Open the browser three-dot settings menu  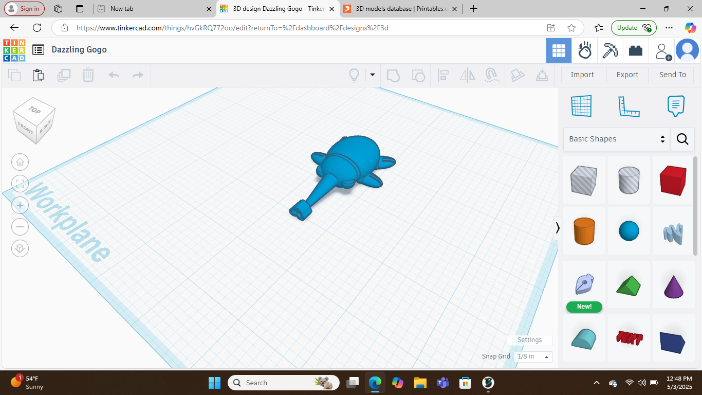click(x=669, y=28)
